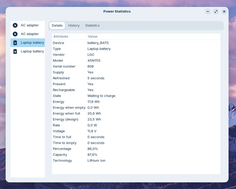Select the second AC adapter entry
Image resolution: width=236 pixels, height=189 pixels.
point(28,34)
